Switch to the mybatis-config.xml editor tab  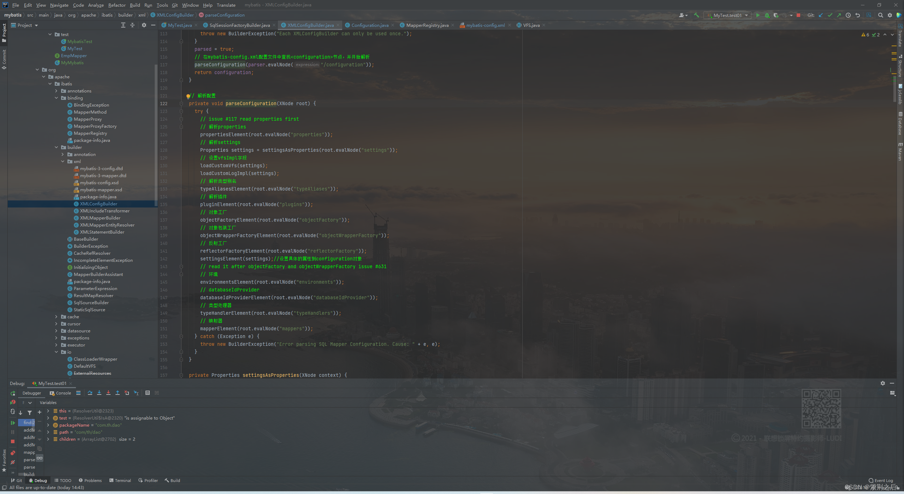485,25
